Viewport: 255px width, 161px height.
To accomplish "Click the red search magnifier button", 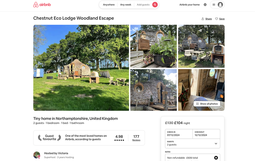I will [155, 4].
